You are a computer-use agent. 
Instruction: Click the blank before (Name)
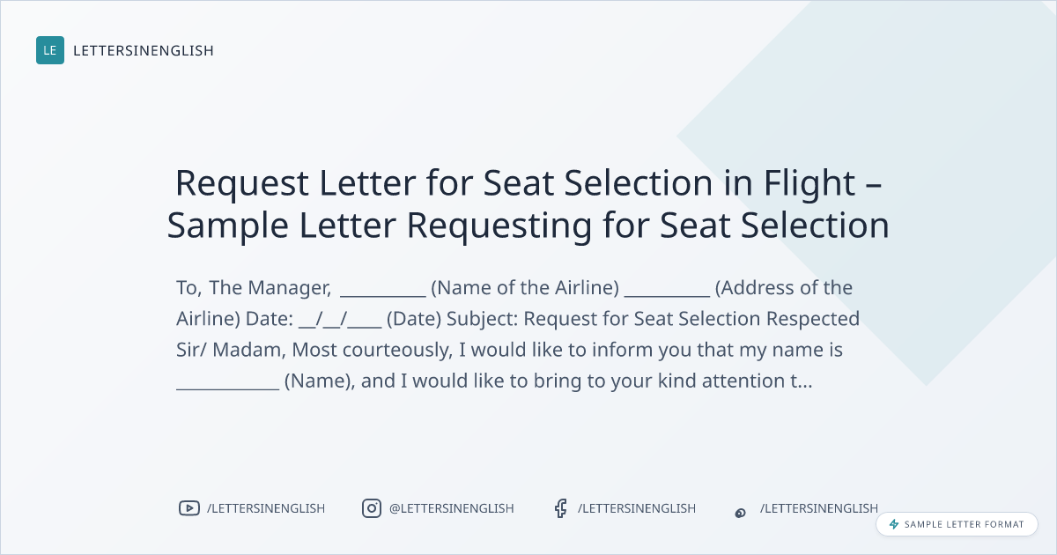click(228, 384)
